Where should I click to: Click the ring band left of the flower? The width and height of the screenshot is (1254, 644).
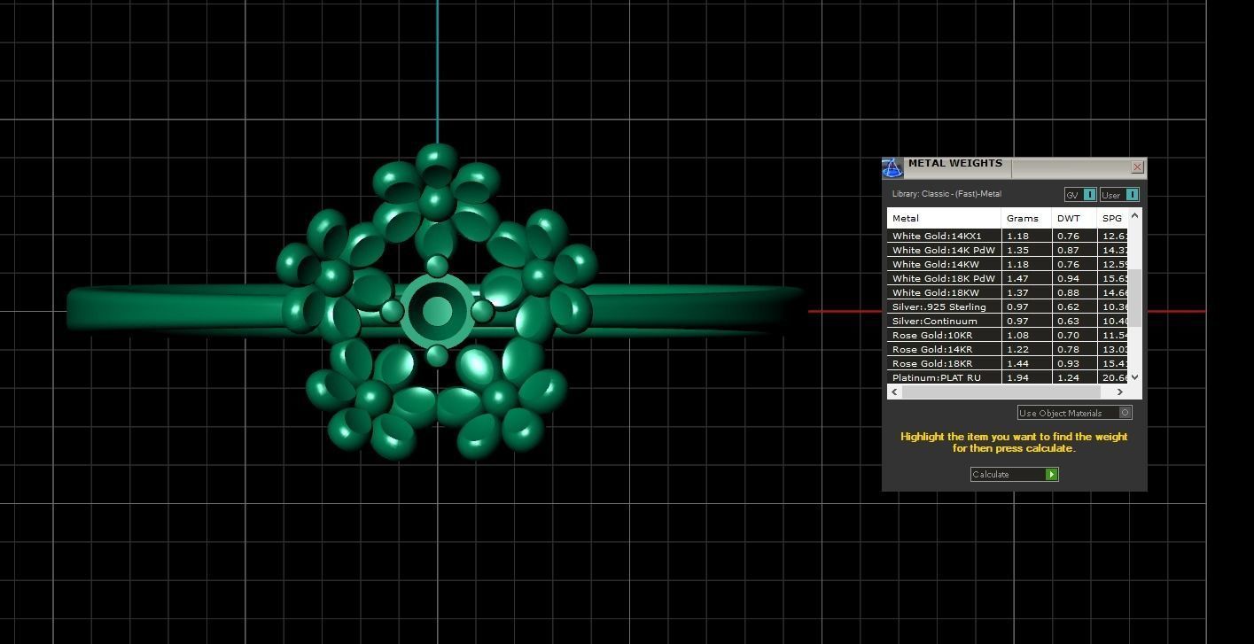(x=177, y=310)
